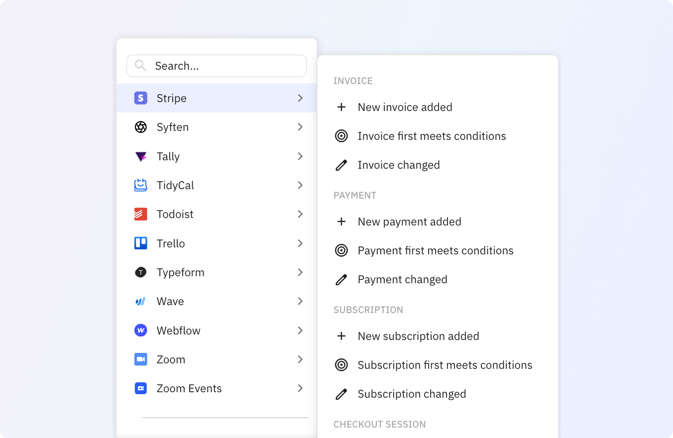Click the red Todoist logo icon

(141, 214)
